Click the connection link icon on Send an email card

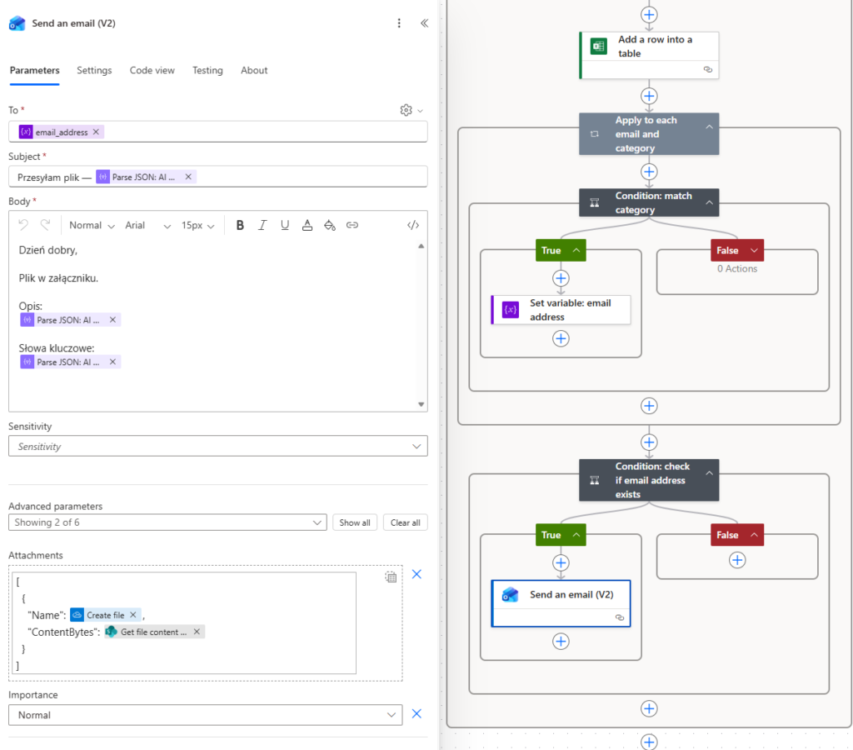coord(619,617)
